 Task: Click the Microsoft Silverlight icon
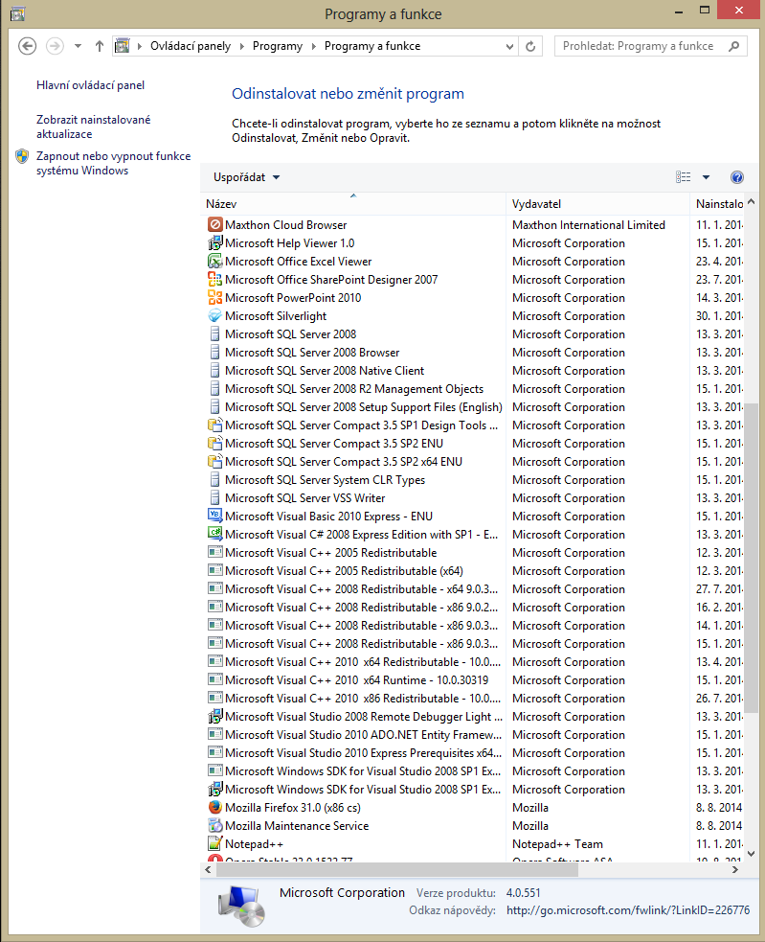214,315
